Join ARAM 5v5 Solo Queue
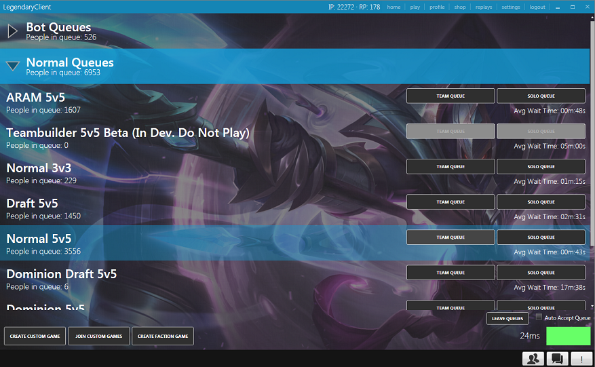The image size is (595, 367). tap(541, 96)
